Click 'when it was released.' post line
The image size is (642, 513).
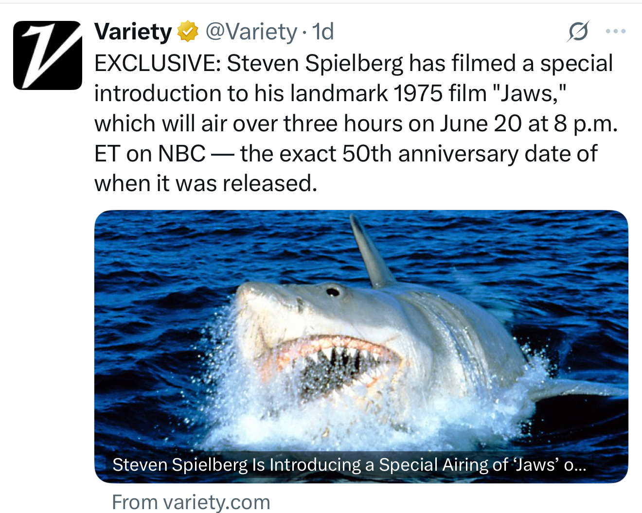point(205,184)
